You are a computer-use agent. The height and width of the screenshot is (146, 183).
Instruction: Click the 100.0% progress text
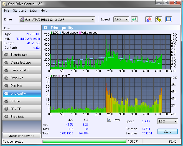pyautogui.click(x=133, y=142)
